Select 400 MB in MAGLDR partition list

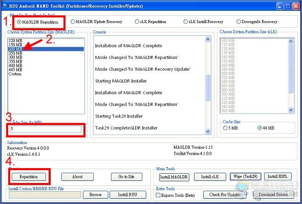[x=46, y=66]
